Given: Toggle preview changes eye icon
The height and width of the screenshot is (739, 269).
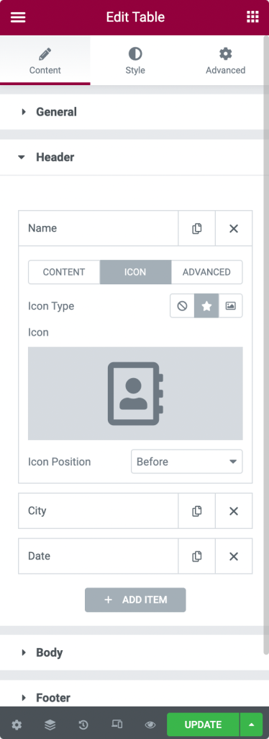Looking at the screenshot, I should 150,725.
